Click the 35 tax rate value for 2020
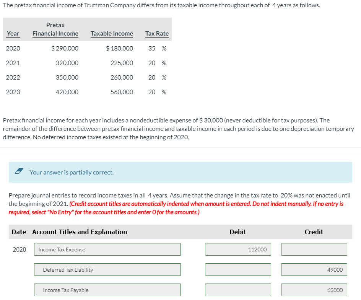The image size is (361, 300). coord(152,48)
